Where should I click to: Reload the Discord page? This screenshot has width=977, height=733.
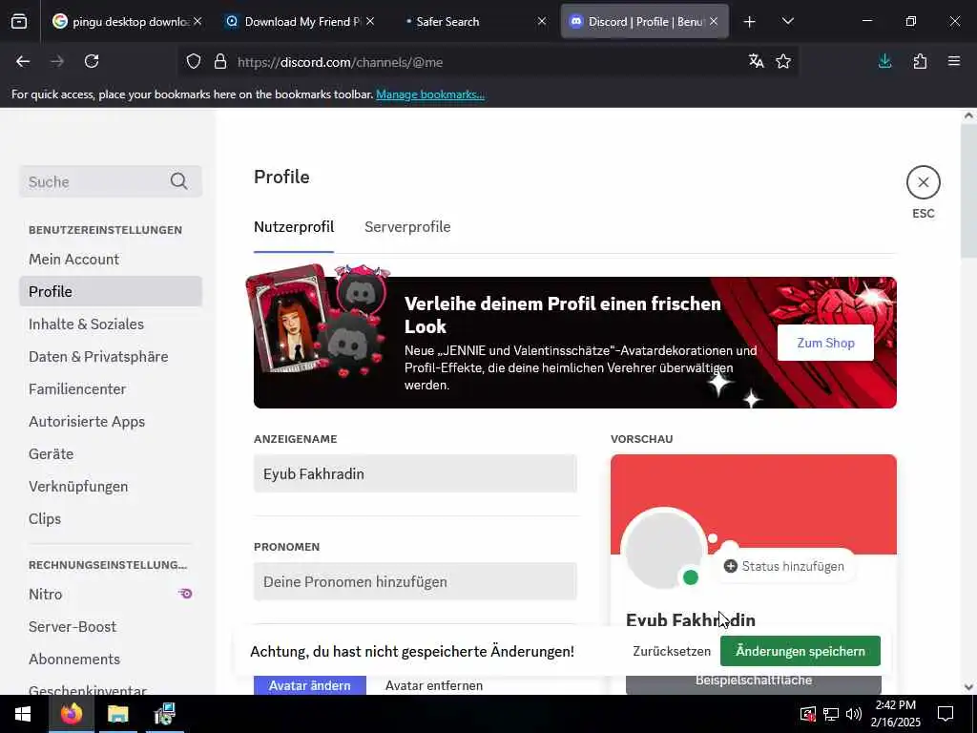[92, 61]
